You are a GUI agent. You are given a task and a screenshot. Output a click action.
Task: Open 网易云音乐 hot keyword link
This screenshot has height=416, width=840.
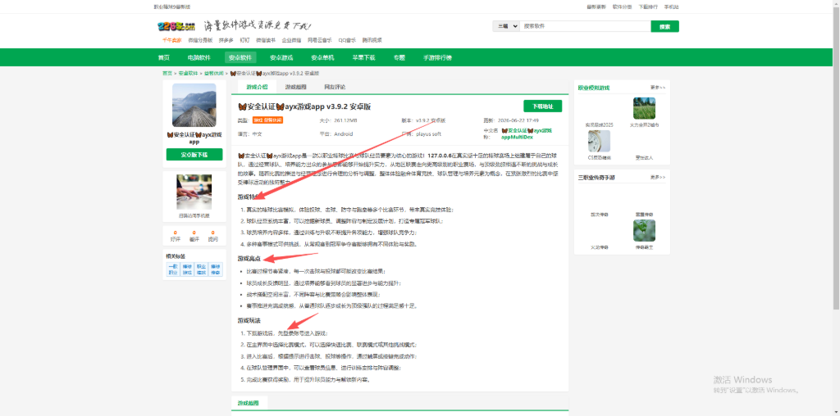point(319,40)
